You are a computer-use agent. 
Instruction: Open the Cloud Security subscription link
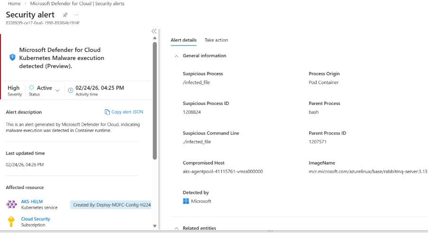[36, 219]
